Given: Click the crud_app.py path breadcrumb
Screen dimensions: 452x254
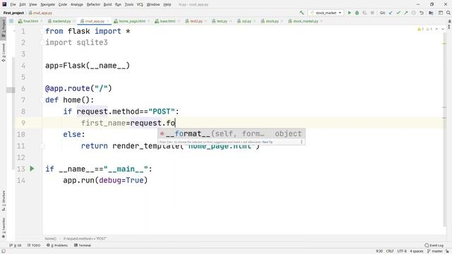Looking at the screenshot, I should click(41, 13).
